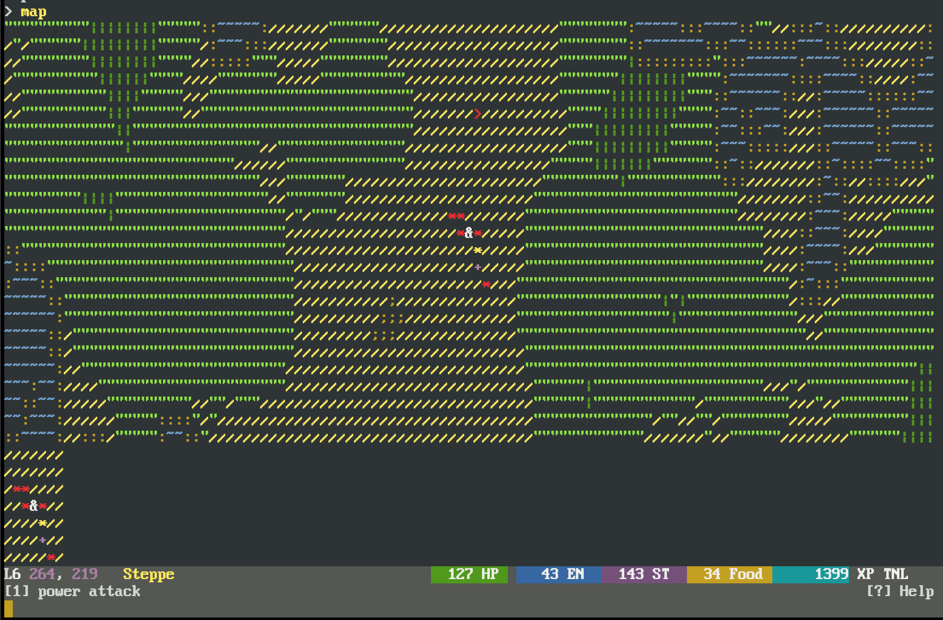Click the purple 143 ST bar
943x620 pixels.
tap(644, 574)
